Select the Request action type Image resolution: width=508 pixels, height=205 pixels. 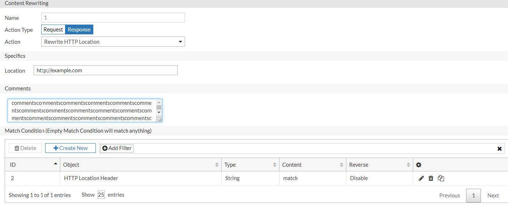53,30
